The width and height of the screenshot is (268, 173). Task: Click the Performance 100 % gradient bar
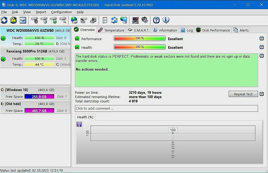[139, 38]
